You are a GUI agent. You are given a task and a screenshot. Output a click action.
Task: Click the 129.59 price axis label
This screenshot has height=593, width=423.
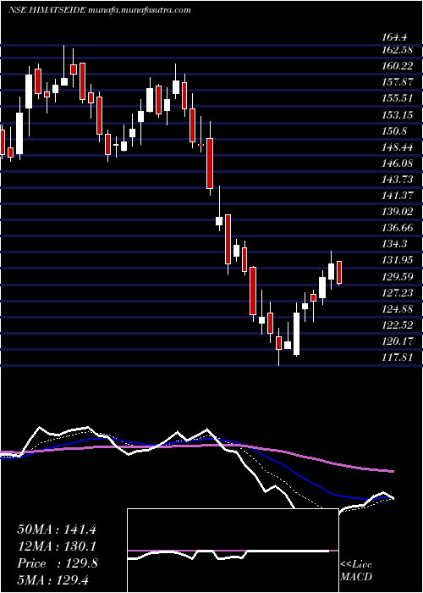(398, 277)
